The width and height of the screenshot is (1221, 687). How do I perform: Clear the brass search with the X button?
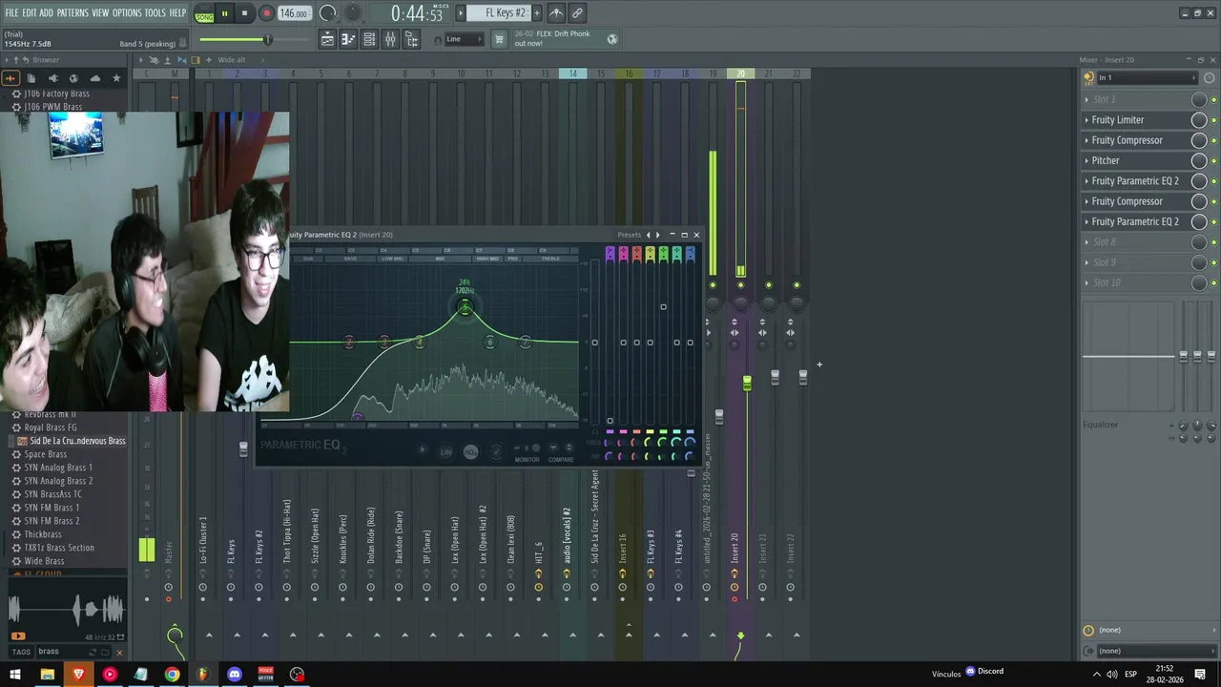tap(119, 653)
